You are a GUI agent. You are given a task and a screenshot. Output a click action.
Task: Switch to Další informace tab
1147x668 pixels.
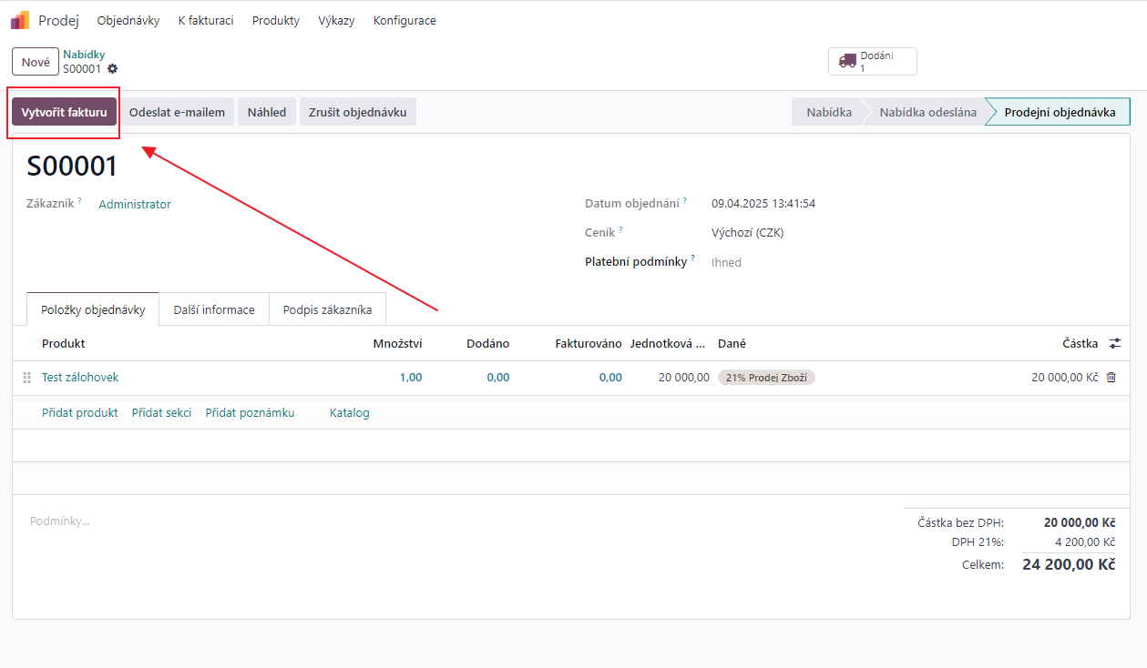pos(214,309)
